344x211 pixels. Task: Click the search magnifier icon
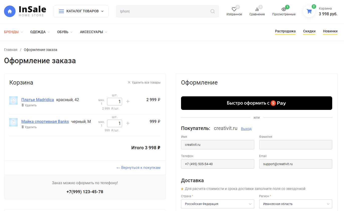213,11
